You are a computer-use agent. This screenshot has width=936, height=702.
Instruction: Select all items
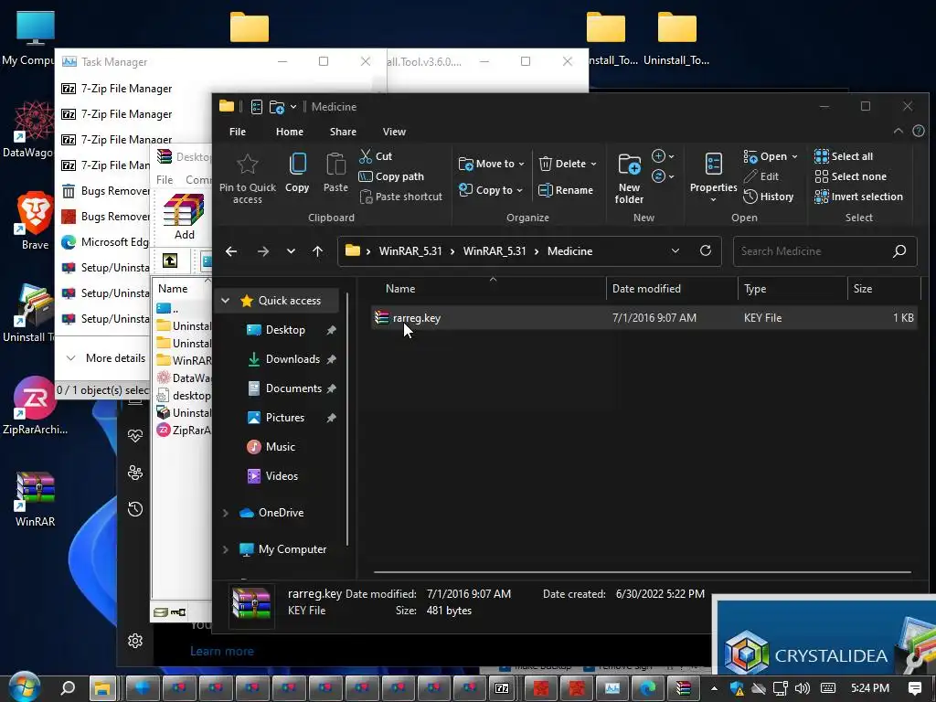pos(844,156)
